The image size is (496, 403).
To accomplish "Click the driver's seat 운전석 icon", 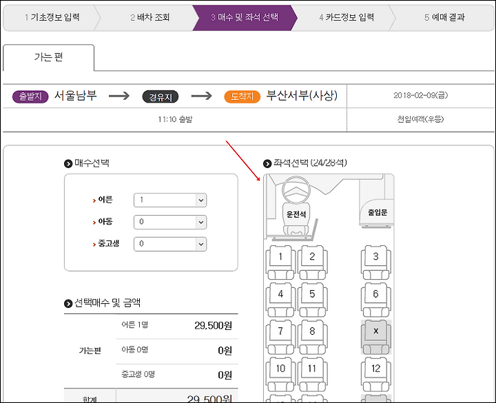I will click(x=296, y=220).
